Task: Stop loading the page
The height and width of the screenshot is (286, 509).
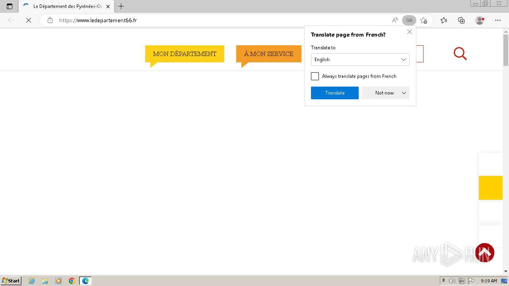Action: click(28, 20)
